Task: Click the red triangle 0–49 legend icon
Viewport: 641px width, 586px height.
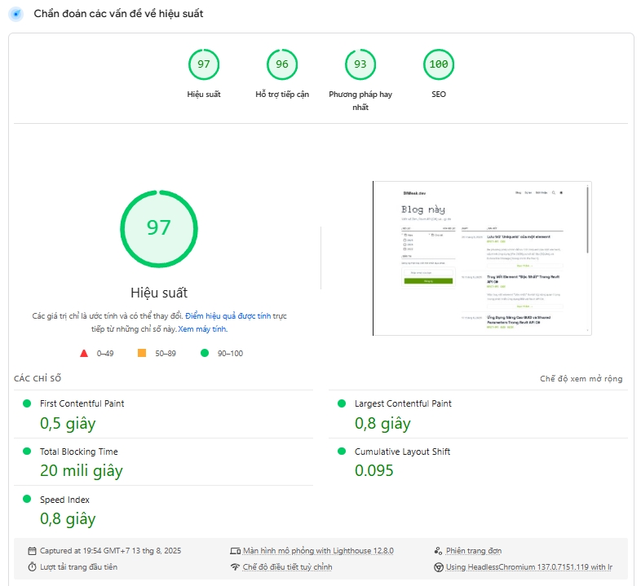Action: [x=84, y=353]
